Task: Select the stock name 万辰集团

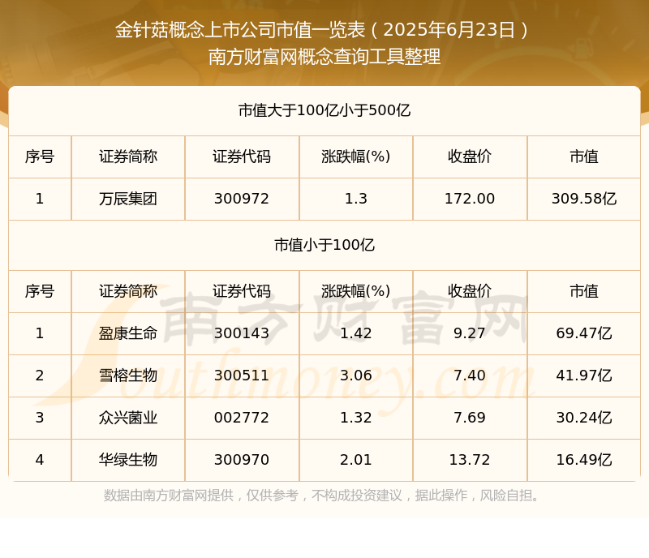Action: [x=128, y=199]
